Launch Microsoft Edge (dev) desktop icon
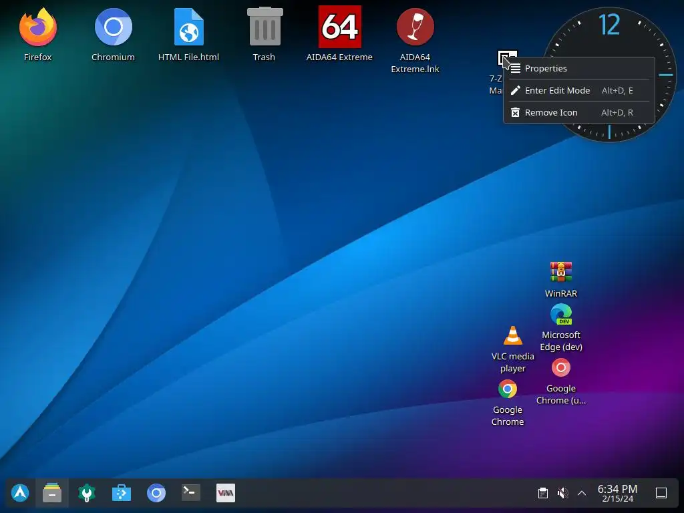Screen dimensions: 684x513 (561, 314)
